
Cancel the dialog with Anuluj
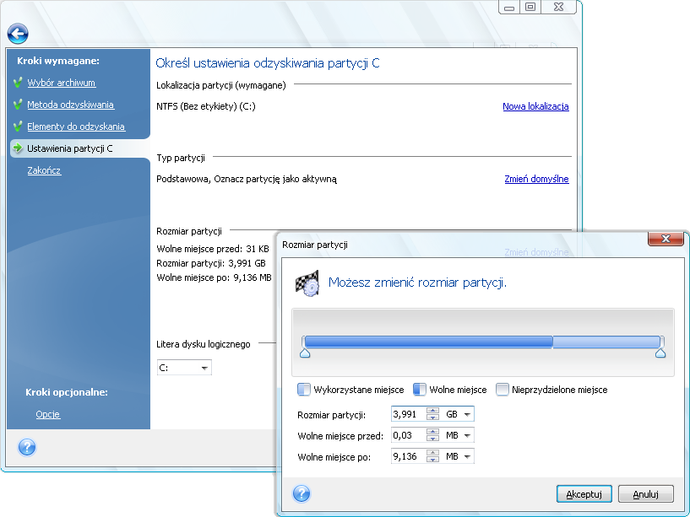(x=645, y=493)
